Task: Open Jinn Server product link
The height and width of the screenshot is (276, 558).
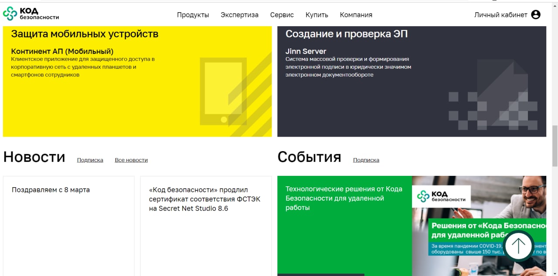Action: (x=306, y=51)
